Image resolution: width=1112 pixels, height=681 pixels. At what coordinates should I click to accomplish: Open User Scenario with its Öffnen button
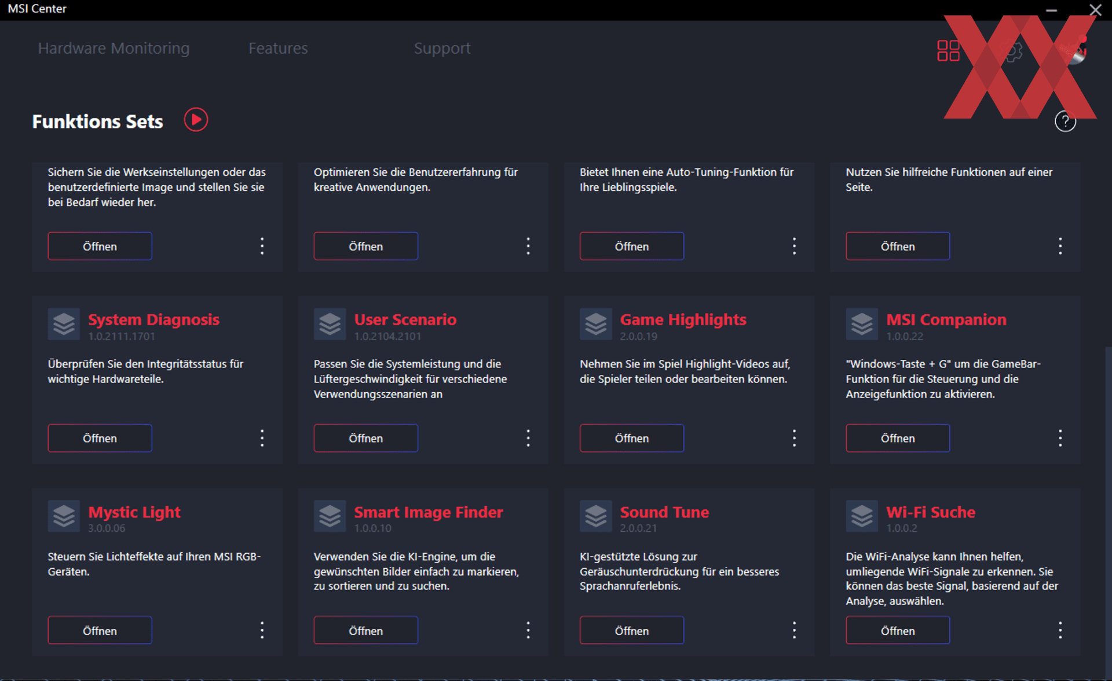tap(365, 438)
